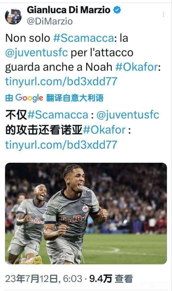172x291 pixels.
Task: Click the Gianluca Di Marzio display name
Action: click(x=68, y=10)
